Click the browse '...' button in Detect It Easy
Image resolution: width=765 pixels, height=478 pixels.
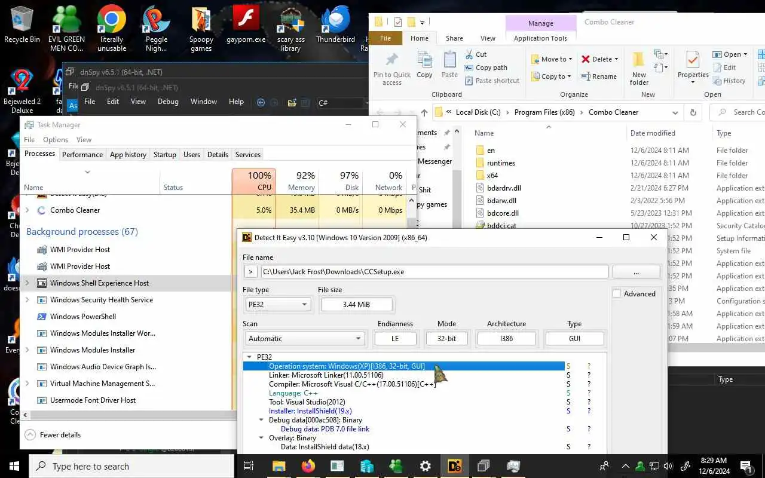click(x=636, y=272)
